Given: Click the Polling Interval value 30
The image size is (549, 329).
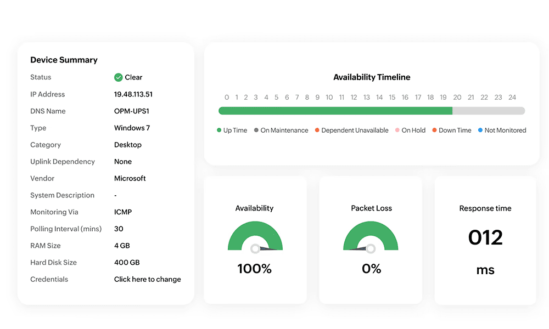Looking at the screenshot, I should (x=119, y=229).
